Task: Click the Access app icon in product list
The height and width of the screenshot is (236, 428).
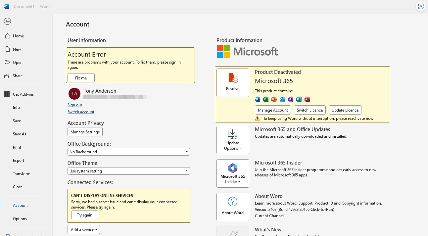Action: [307, 99]
